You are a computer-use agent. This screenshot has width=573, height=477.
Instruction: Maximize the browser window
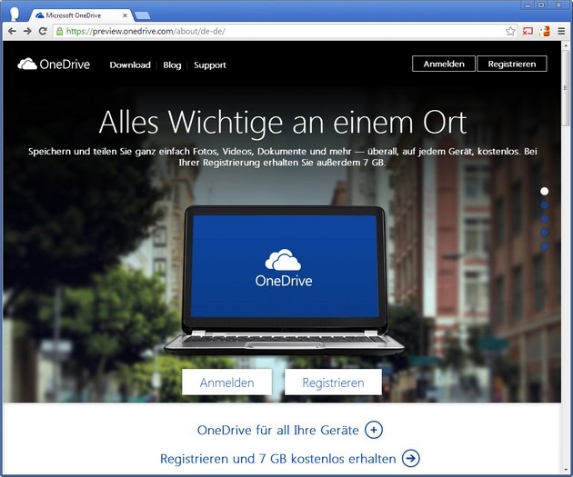tap(541, 5)
